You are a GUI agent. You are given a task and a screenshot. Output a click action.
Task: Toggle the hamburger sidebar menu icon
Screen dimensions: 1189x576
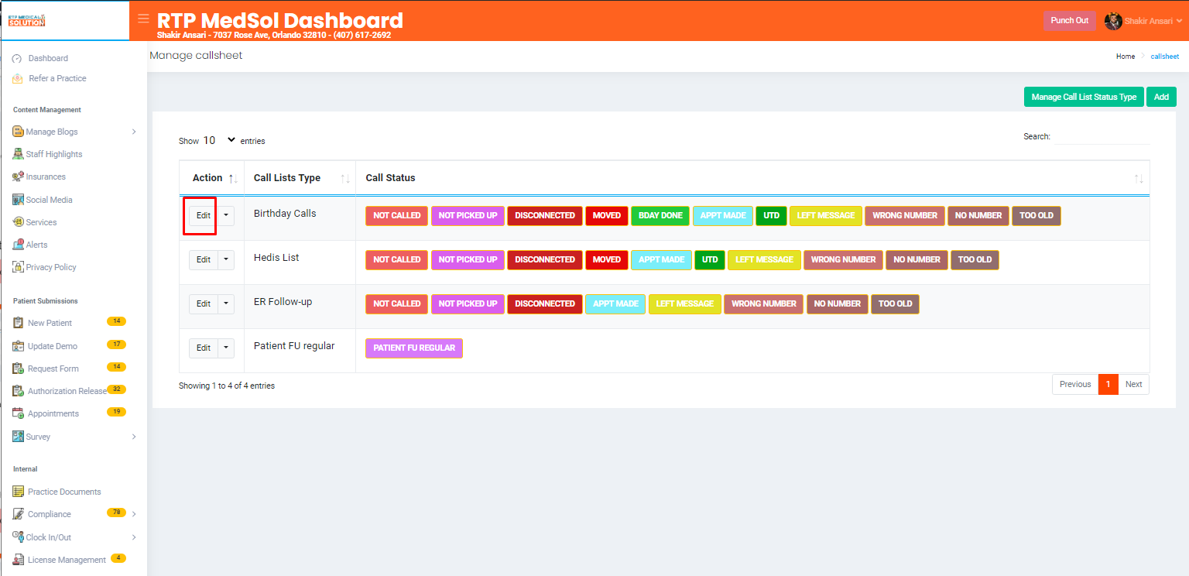point(143,19)
